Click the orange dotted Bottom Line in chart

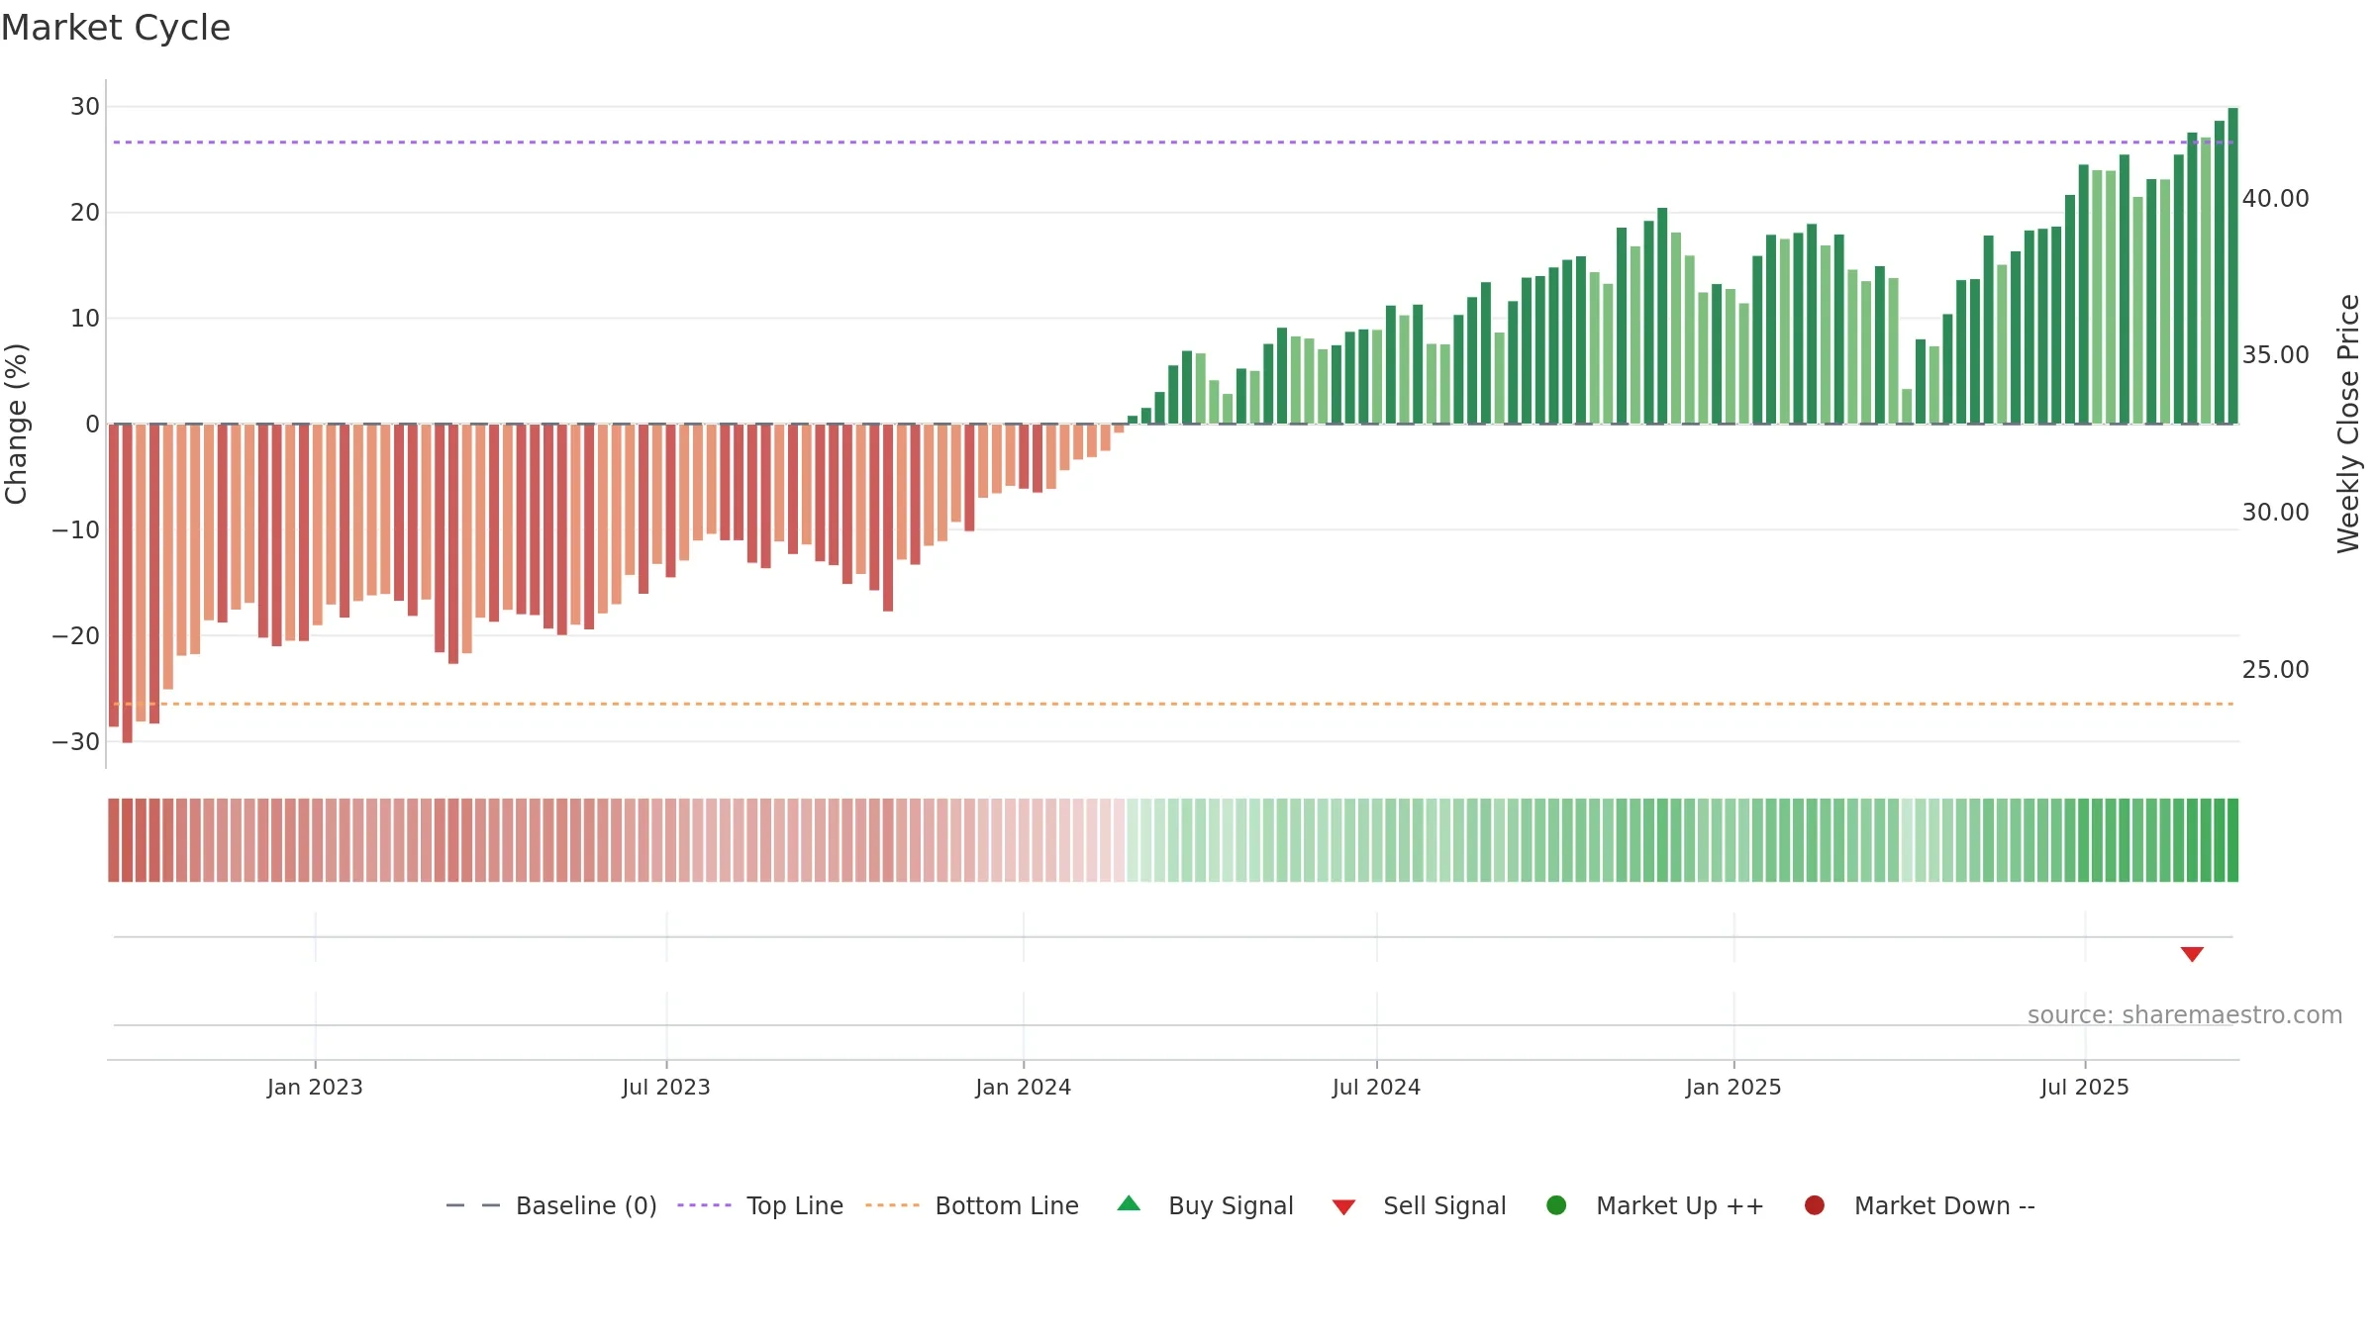pos(1173,704)
